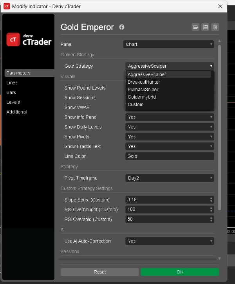Pick the Custom strategy option
235x284 pixels.
coord(136,104)
